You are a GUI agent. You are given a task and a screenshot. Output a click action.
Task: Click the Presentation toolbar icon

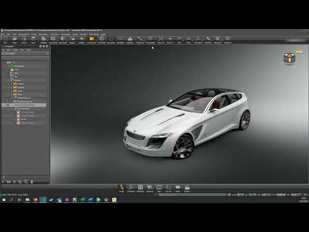(x=150, y=39)
